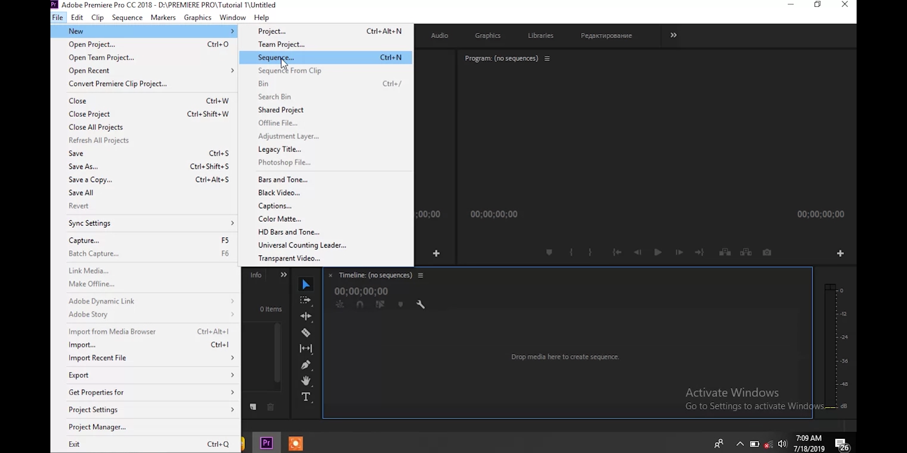Show more workspaces overflow chevrons
Screen dimensions: 907x453
(x=674, y=35)
